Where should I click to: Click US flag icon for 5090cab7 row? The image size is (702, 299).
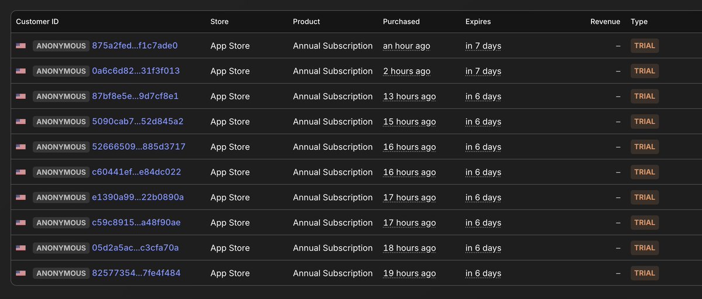20,121
